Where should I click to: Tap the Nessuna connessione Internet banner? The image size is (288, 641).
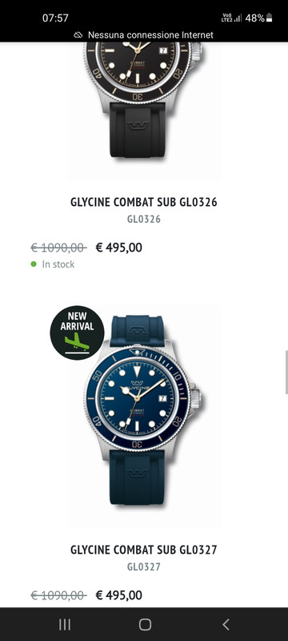pyautogui.click(x=144, y=35)
